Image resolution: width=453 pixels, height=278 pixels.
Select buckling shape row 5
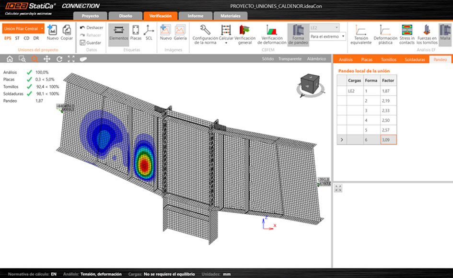click(x=367, y=130)
